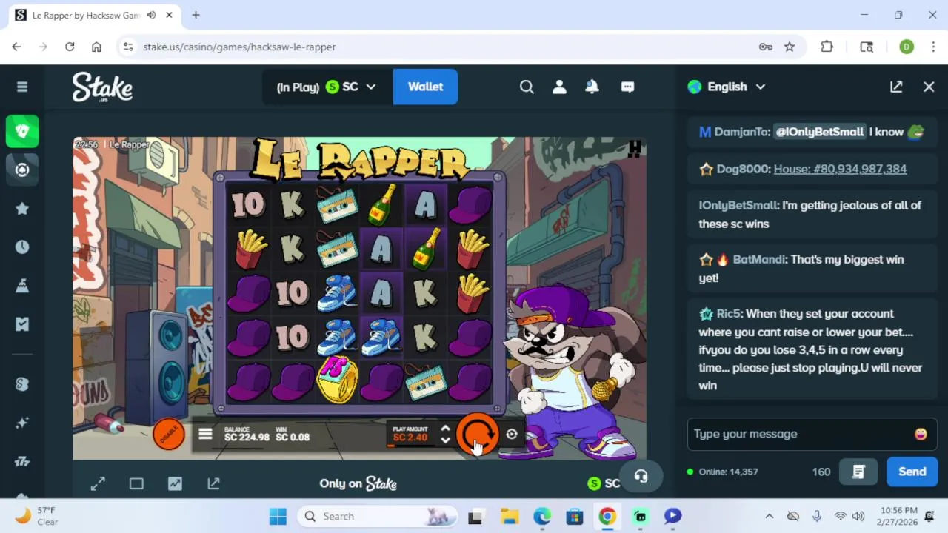
Task: Close the chat panel
Action: (x=929, y=87)
